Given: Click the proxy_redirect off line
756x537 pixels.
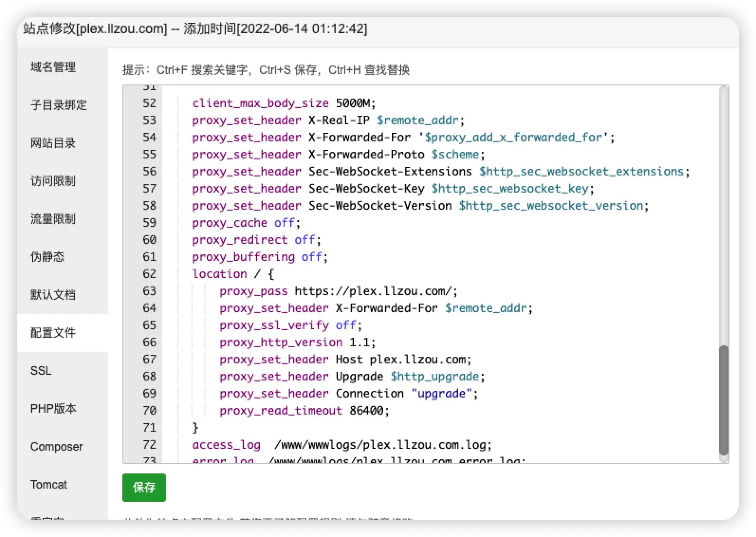Looking at the screenshot, I should (x=257, y=240).
